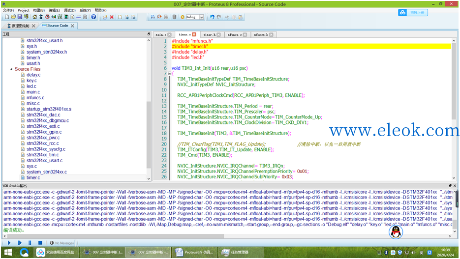Click the Cut scissors icon
This screenshot has width=460, height=259.
[x=227, y=17]
